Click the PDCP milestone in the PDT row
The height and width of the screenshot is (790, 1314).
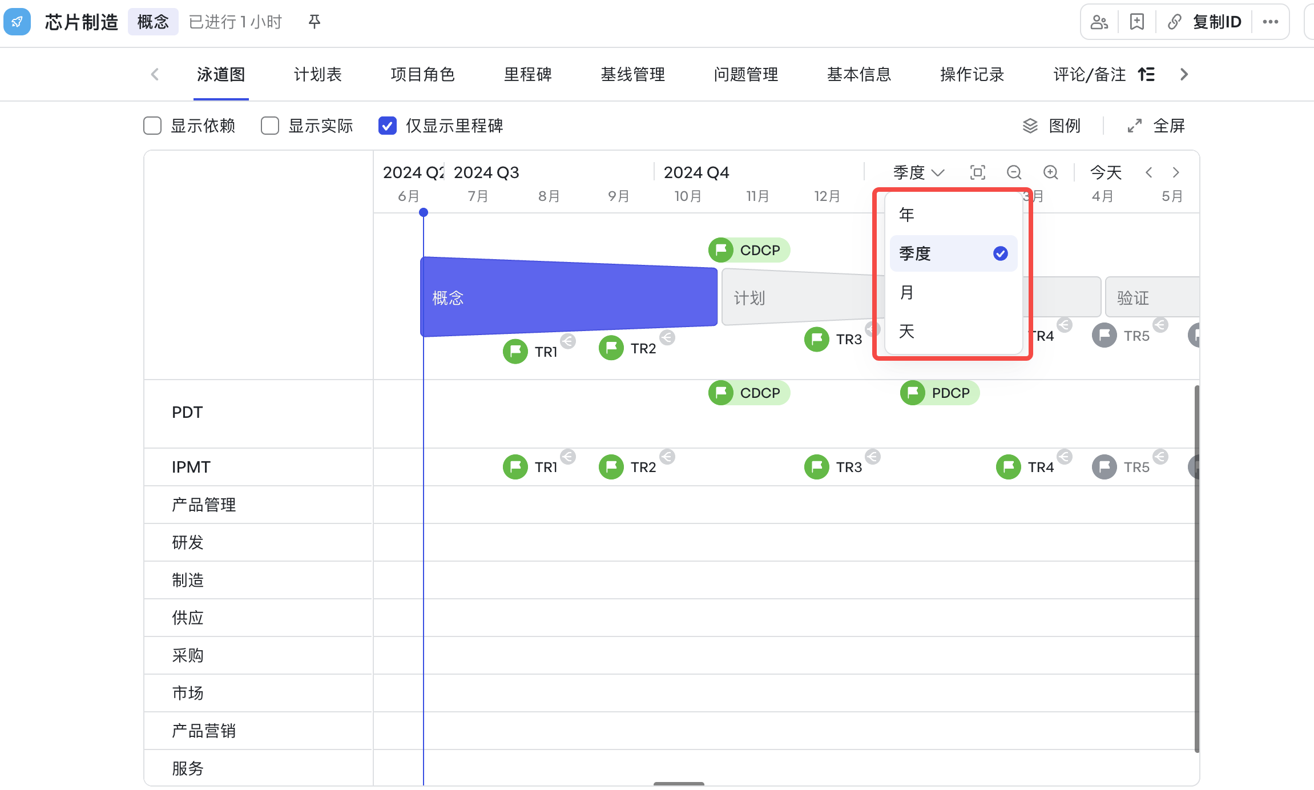[940, 393]
